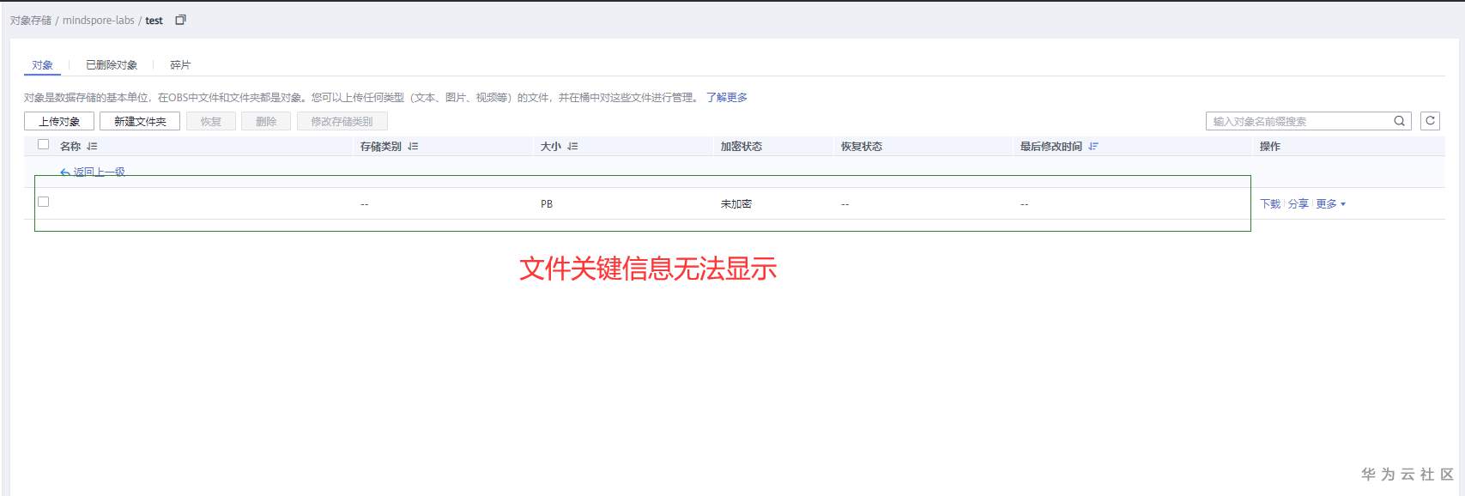Switch to the 已删除对象 tab
The height and width of the screenshot is (496, 1465).
click(112, 65)
